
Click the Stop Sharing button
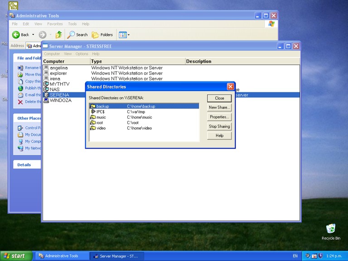[219, 126]
